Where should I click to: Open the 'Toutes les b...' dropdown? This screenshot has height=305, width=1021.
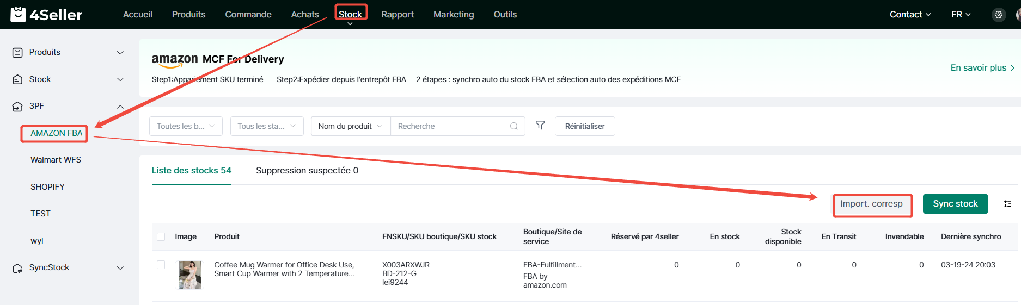coord(186,126)
